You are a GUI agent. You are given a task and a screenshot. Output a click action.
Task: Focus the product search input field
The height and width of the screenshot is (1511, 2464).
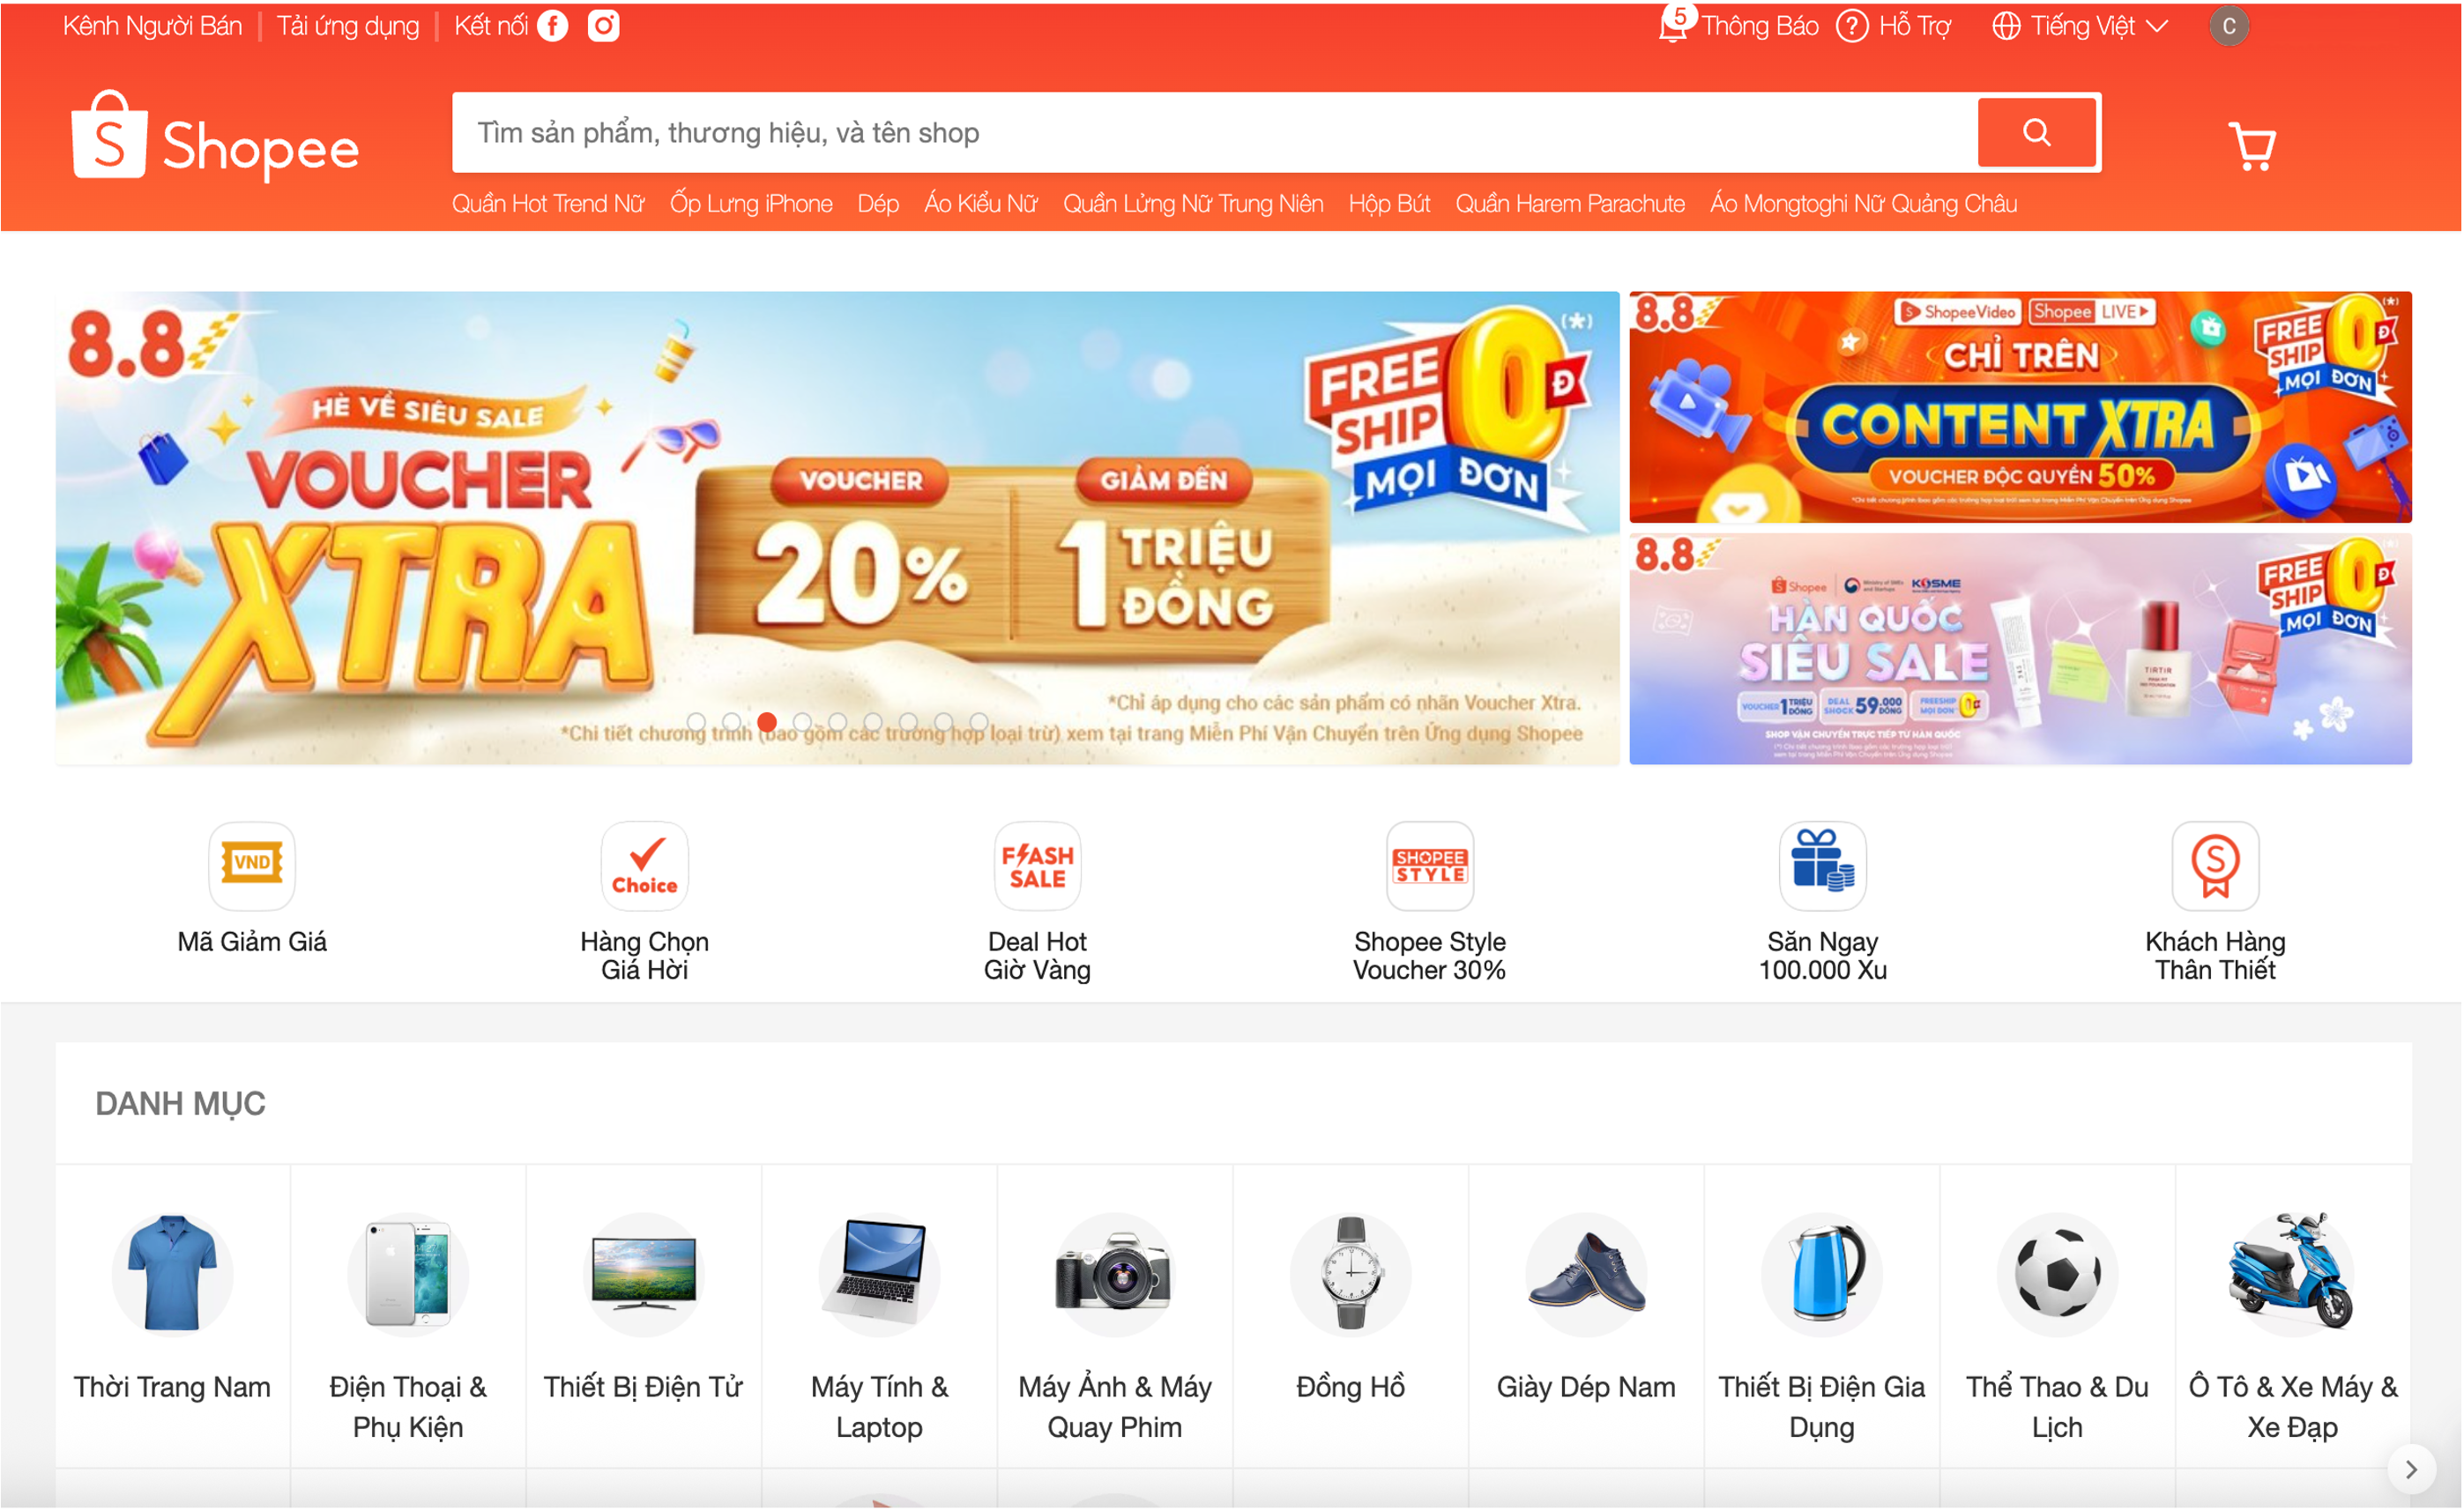(1214, 132)
